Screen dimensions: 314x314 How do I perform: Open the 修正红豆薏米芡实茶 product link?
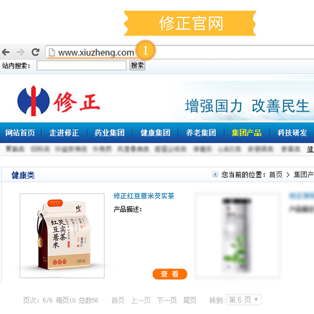[144, 195]
